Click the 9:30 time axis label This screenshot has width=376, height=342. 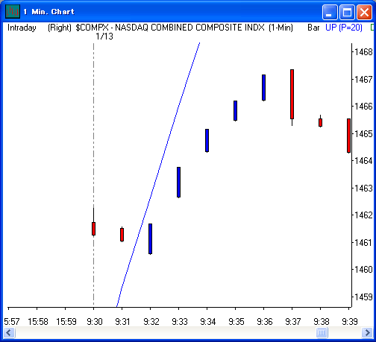pos(95,322)
